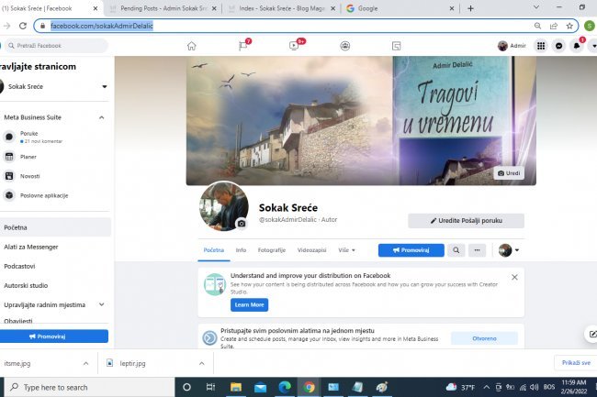597x397 pixels.
Task: Open Groups icon in top bar
Action: (345, 46)
